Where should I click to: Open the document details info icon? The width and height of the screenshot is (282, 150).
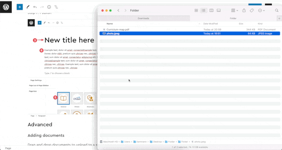pos(49,7)
